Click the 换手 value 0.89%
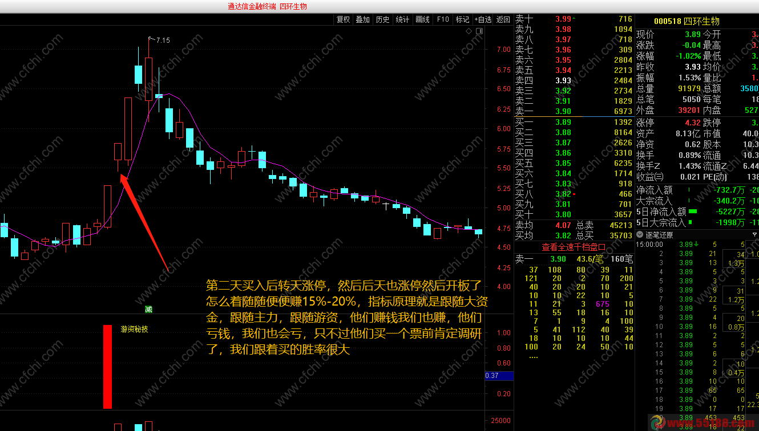 [x=690, y=155]
